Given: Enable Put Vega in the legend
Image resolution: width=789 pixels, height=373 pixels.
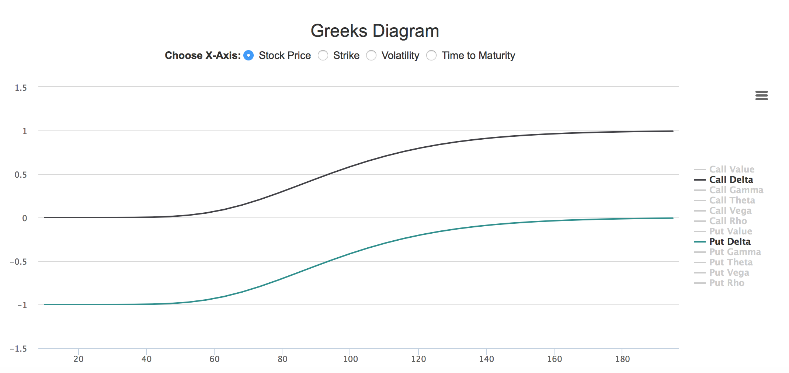Looking at the screenshot, I should tap(729, 273).
